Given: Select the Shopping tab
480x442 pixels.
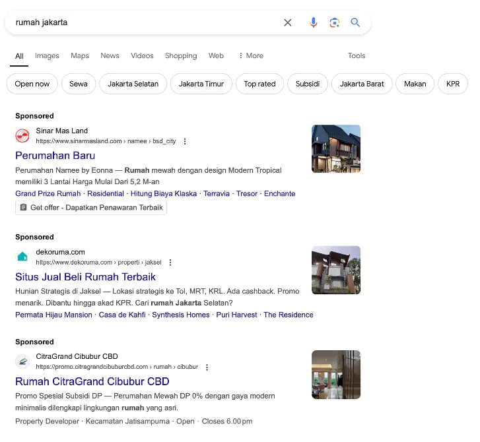Looking at the screenshot, I should (181, 55).
